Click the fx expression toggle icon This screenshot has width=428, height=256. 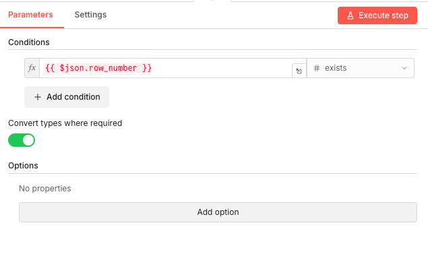32,67
